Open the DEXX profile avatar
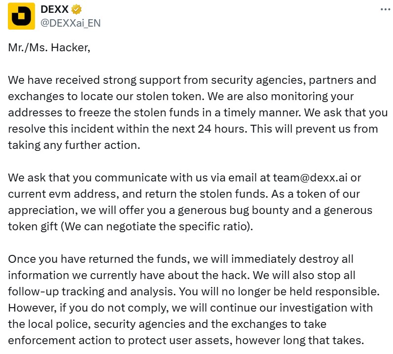393x354 pixels. click(21, 16)
